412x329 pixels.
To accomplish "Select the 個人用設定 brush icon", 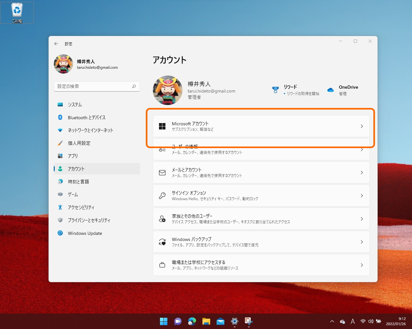I will [60, 143].
